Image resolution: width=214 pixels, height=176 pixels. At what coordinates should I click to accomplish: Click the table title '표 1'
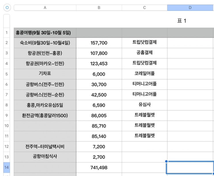182,21
